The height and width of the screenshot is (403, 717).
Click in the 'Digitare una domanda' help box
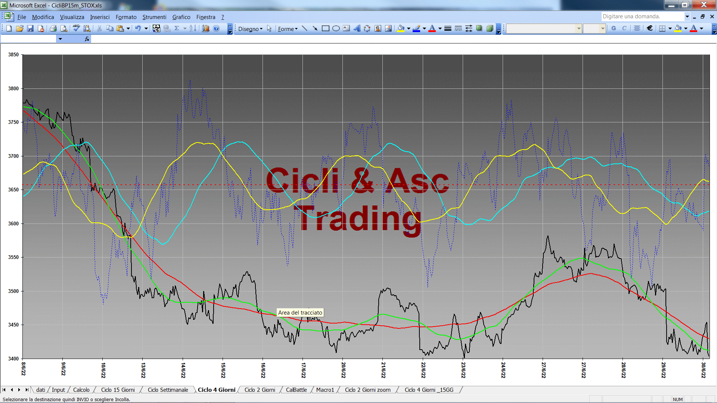642,16
